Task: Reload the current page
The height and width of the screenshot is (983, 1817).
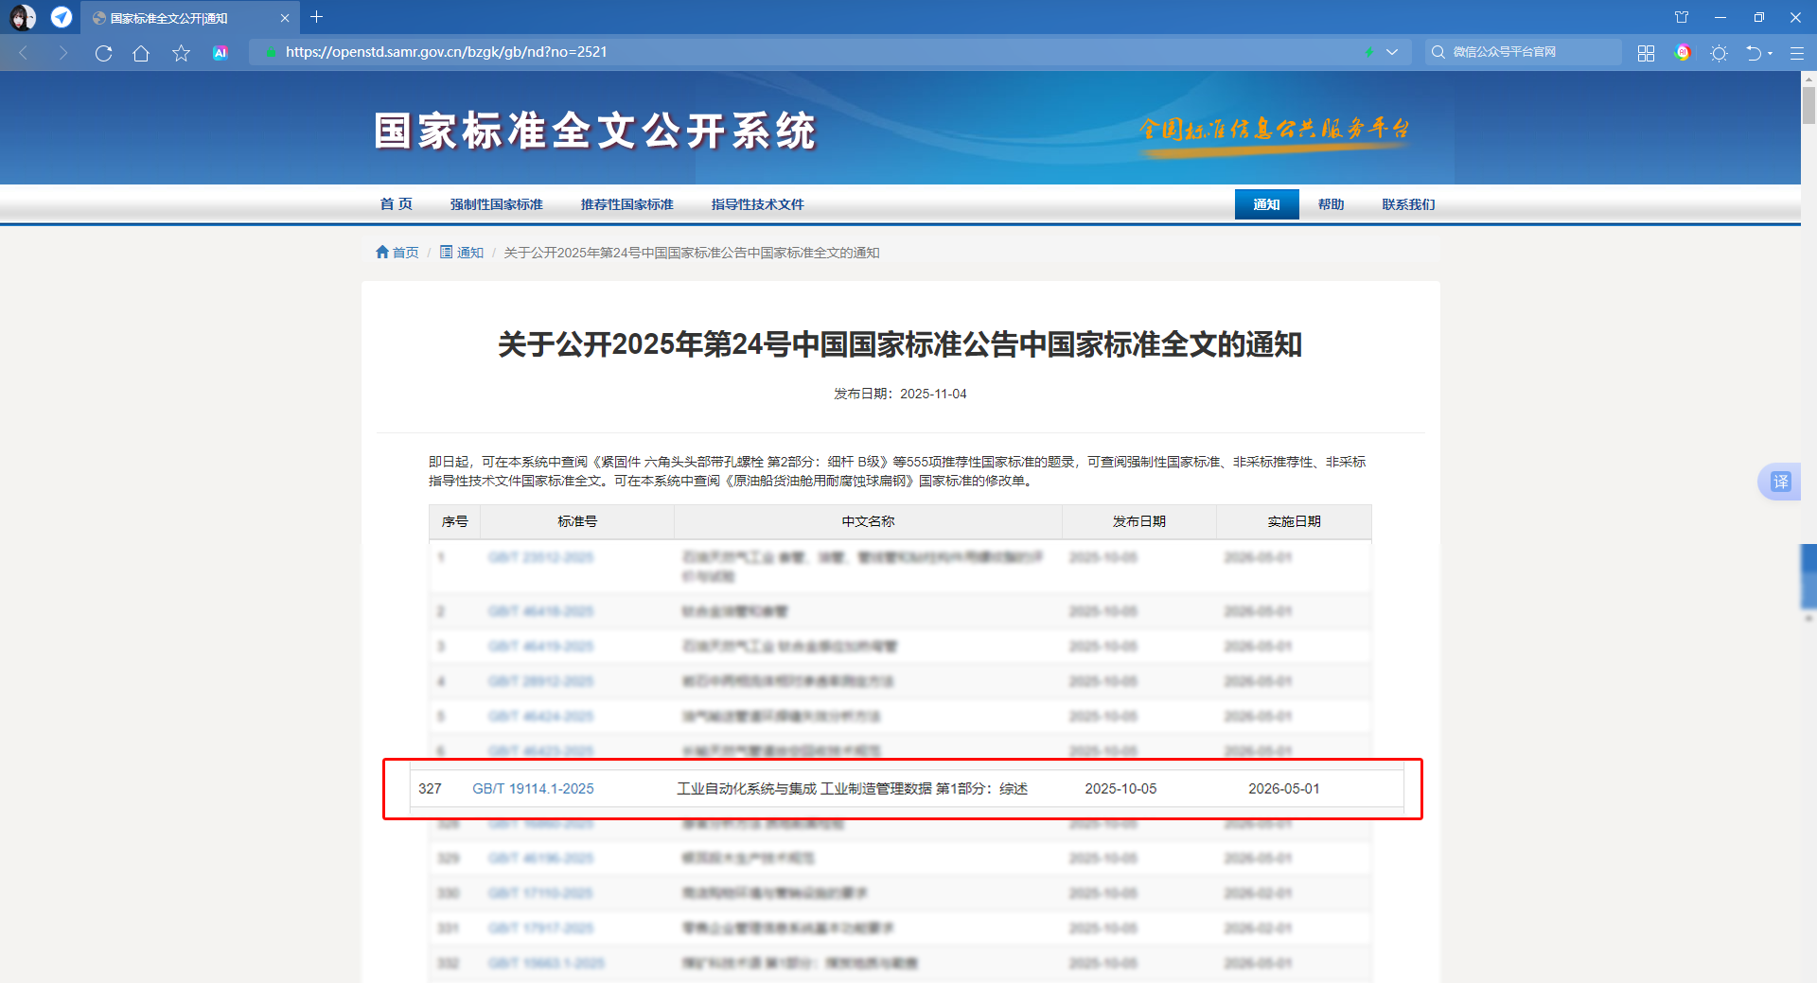Action: tap(103, 53)
